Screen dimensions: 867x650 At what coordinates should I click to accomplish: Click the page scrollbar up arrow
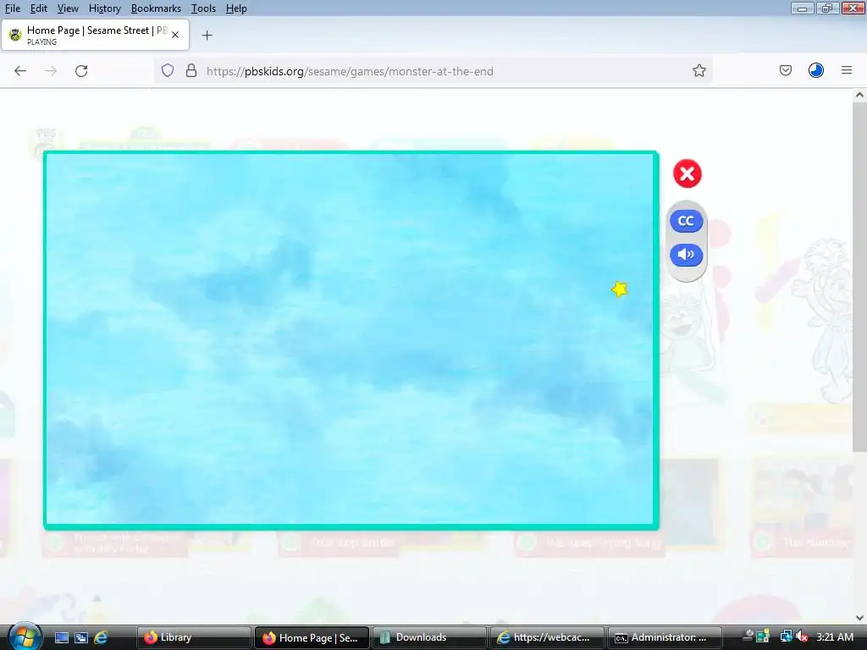860,95
